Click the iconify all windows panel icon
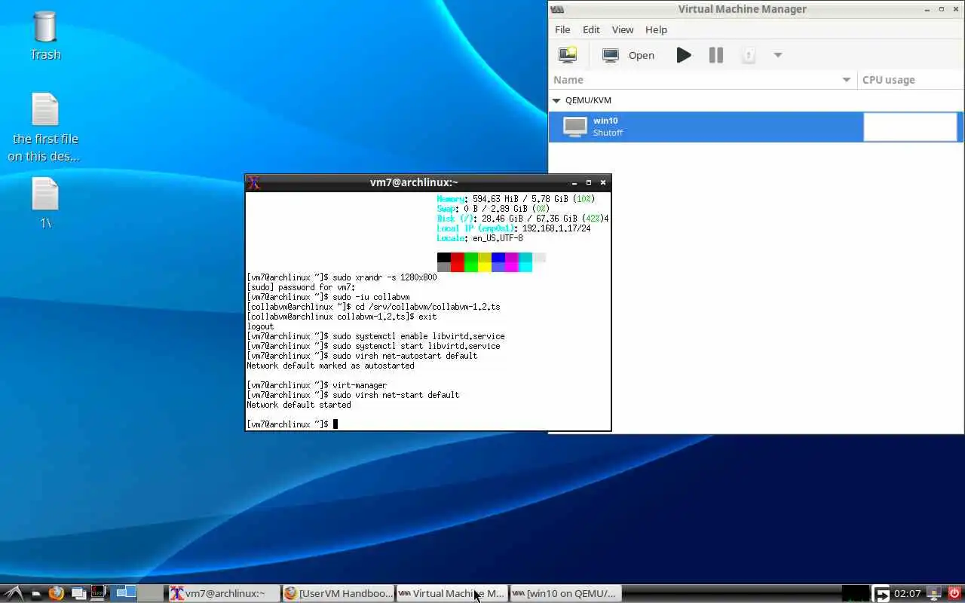Image resolution: width=965 pixels, height=603 pixels. pyautogui.click(x=78, y=593)
